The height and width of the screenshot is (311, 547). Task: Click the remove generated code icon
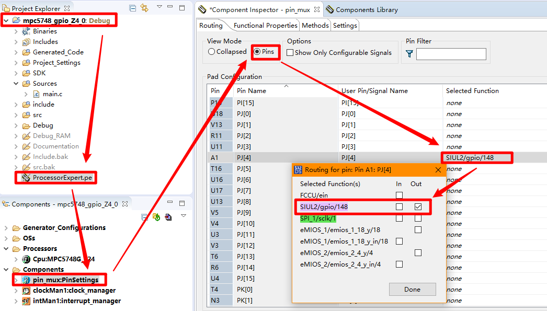(167, 217)
